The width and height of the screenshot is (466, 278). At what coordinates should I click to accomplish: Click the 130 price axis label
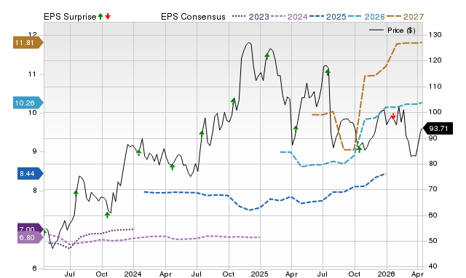435,35
